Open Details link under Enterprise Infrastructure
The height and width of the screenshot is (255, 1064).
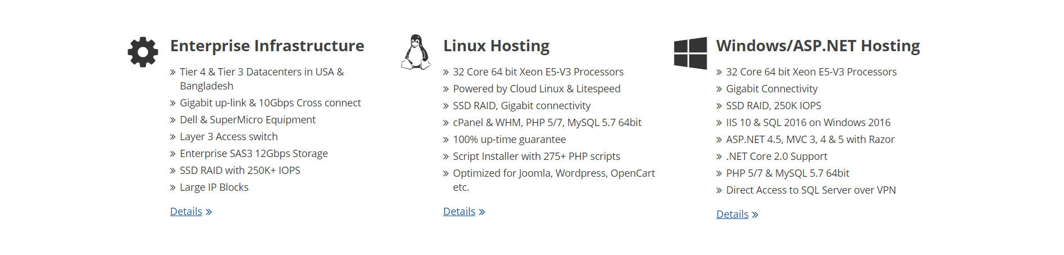coord(186,212)
